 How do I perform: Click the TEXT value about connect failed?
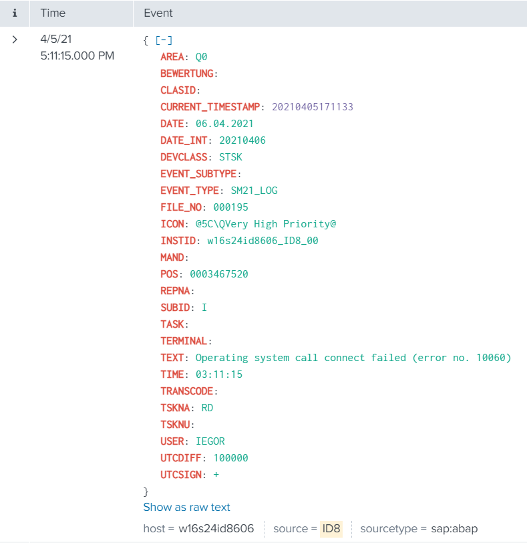pos(353,358)
